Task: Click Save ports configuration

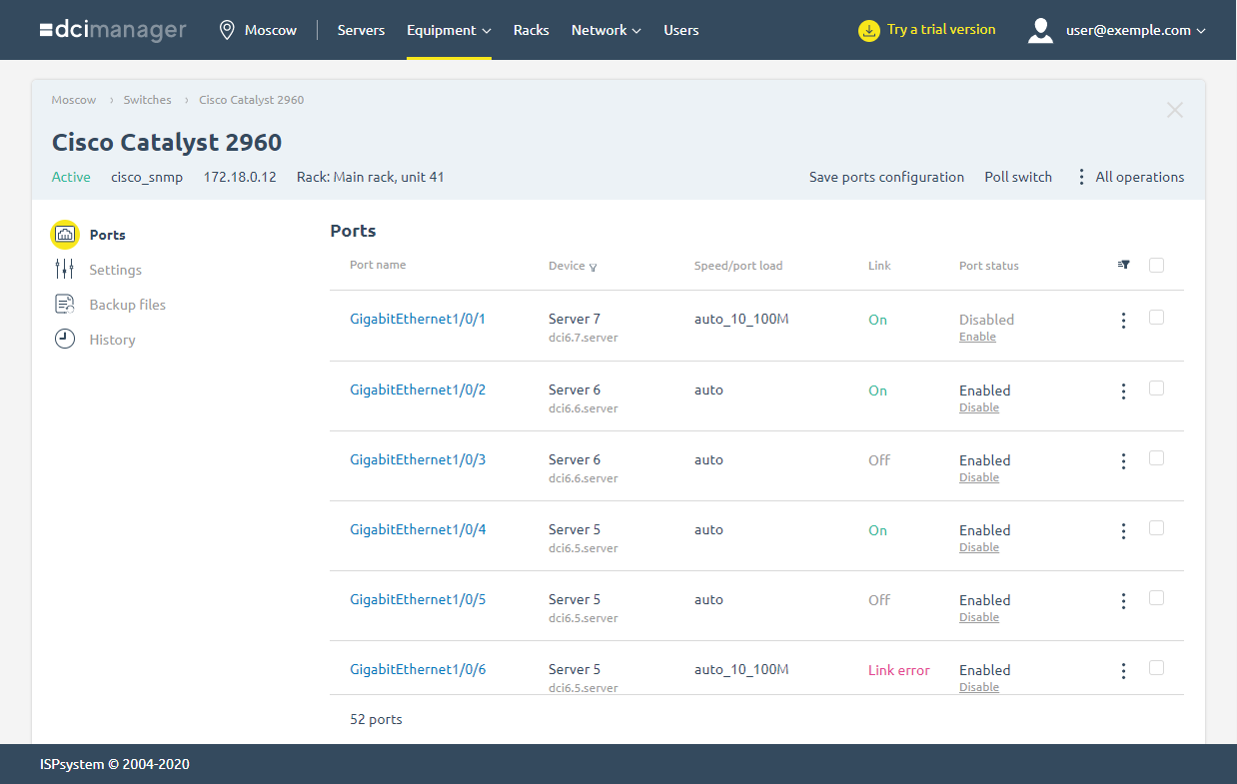Action: (886, 177)
